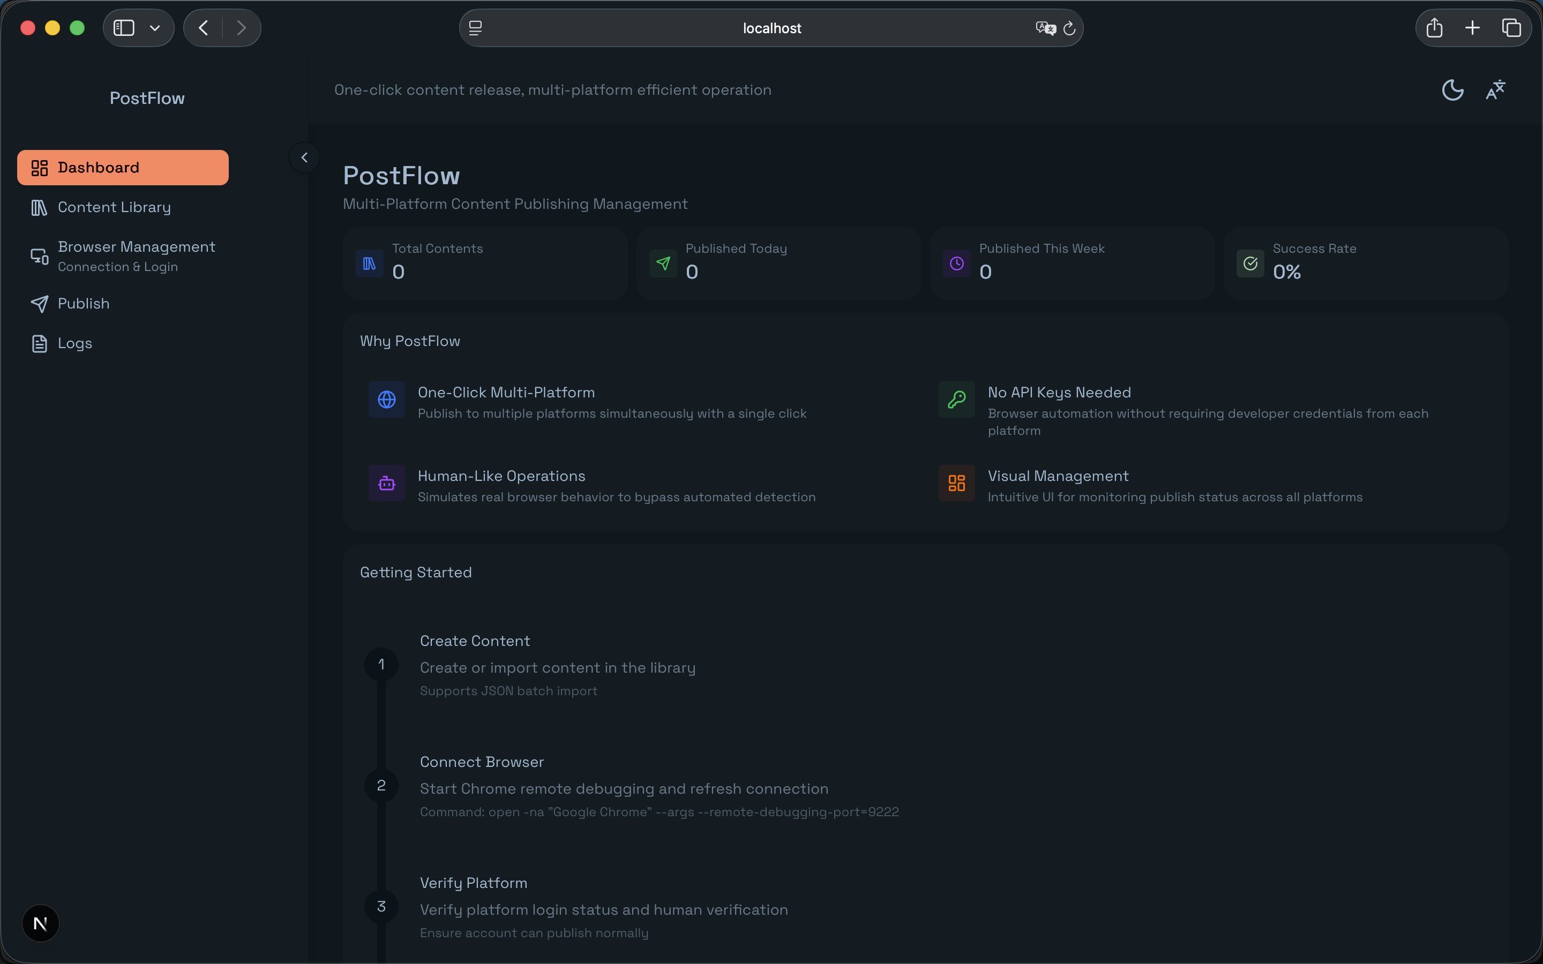The width and height of the screenshot is (1543, 964).
Task: Toggle Safari sidebar visibility
Action: [x=123, y=27]
